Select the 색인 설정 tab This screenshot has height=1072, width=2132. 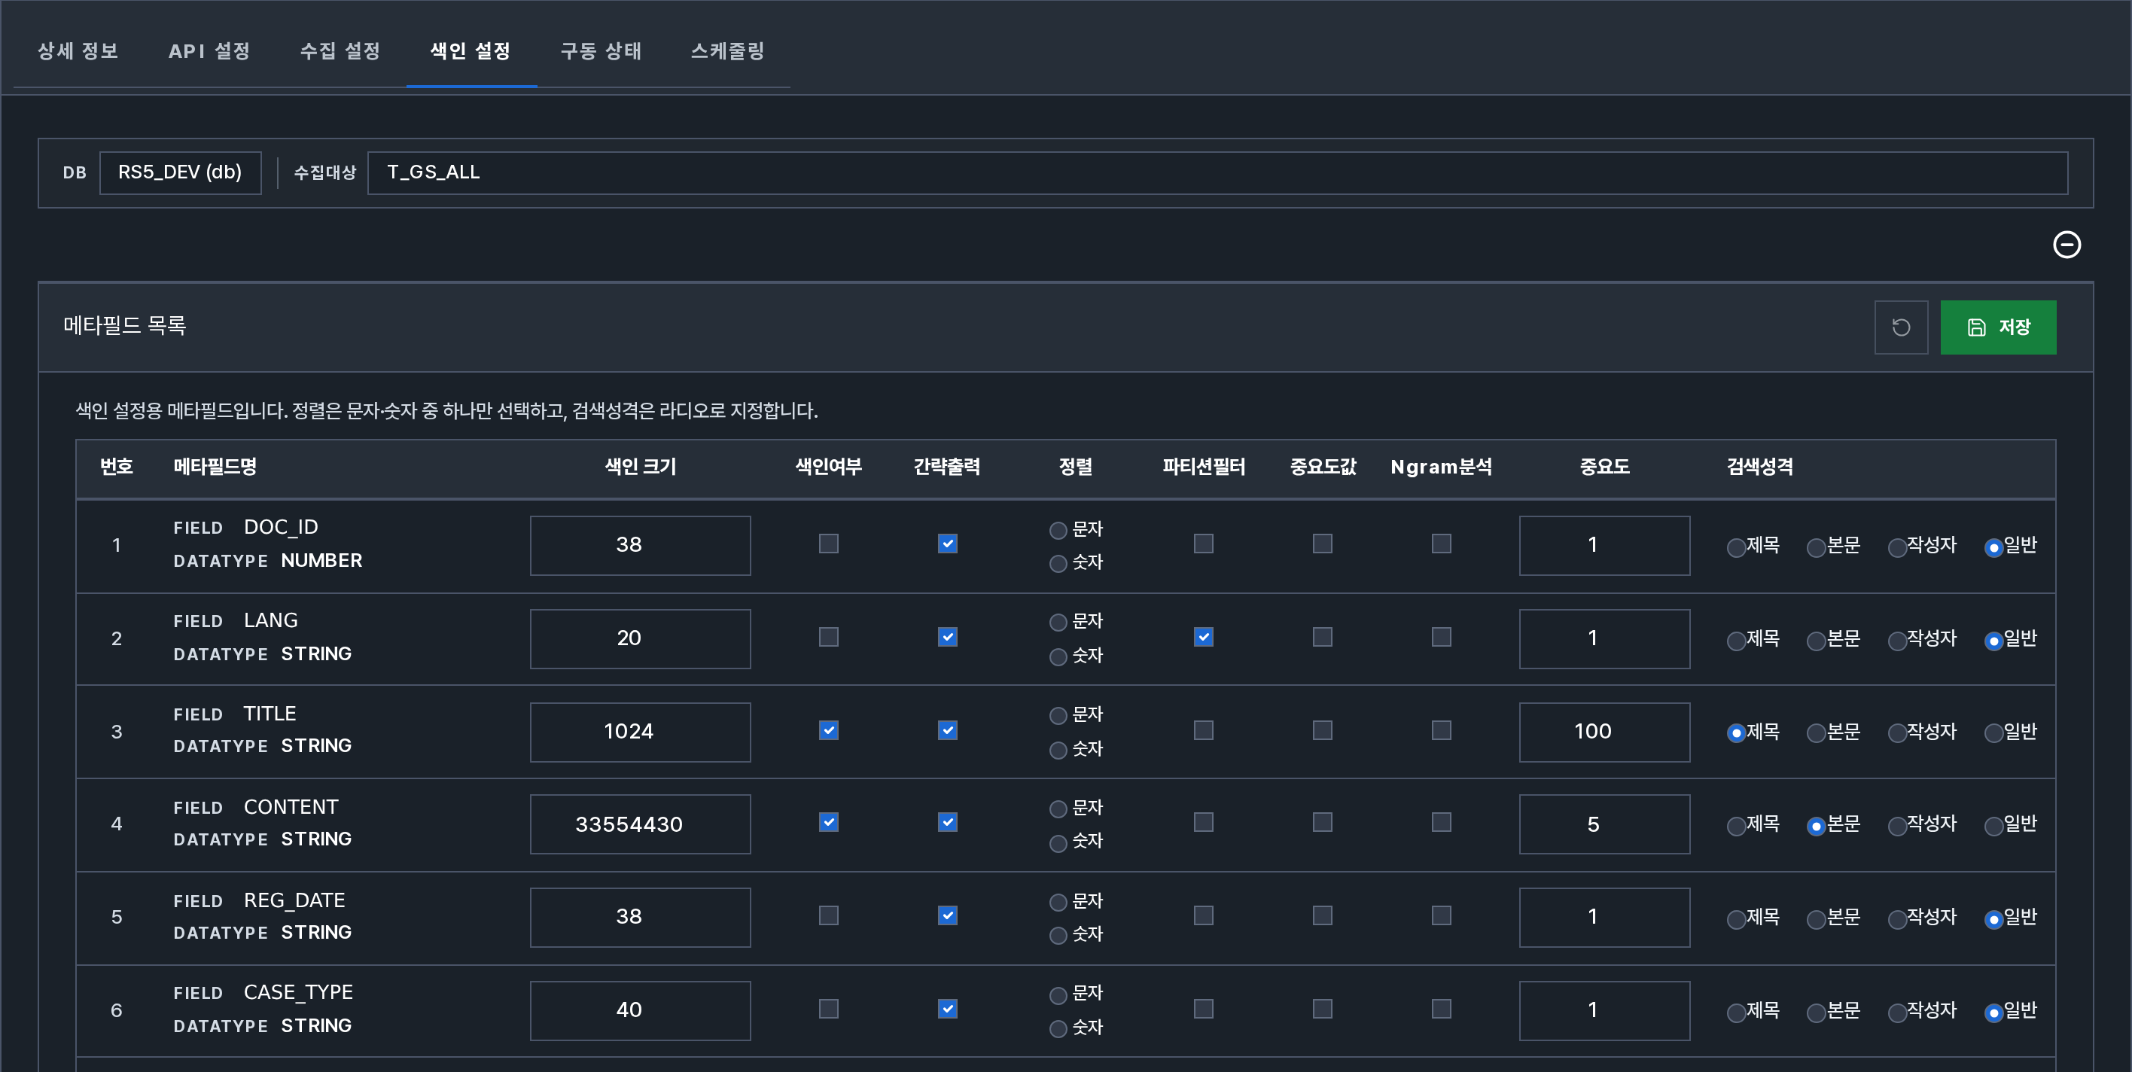(x=471, y=51)
